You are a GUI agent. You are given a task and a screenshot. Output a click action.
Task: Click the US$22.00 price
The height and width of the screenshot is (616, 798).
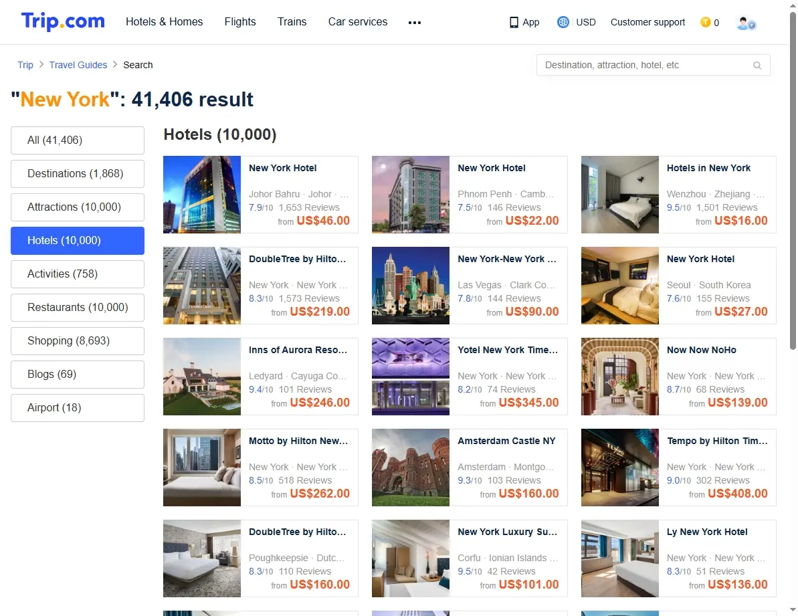(x=532, y=221)
